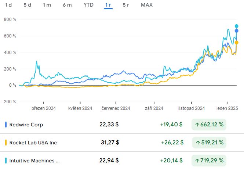Click the change value +26,22 $
The width and height of the screenshot is (244, 169).
pyautogui.click(x=172, y=143)
